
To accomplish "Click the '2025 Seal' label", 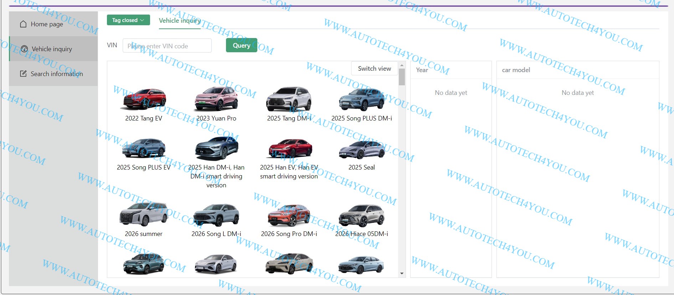I will click(x=362, y=167).
